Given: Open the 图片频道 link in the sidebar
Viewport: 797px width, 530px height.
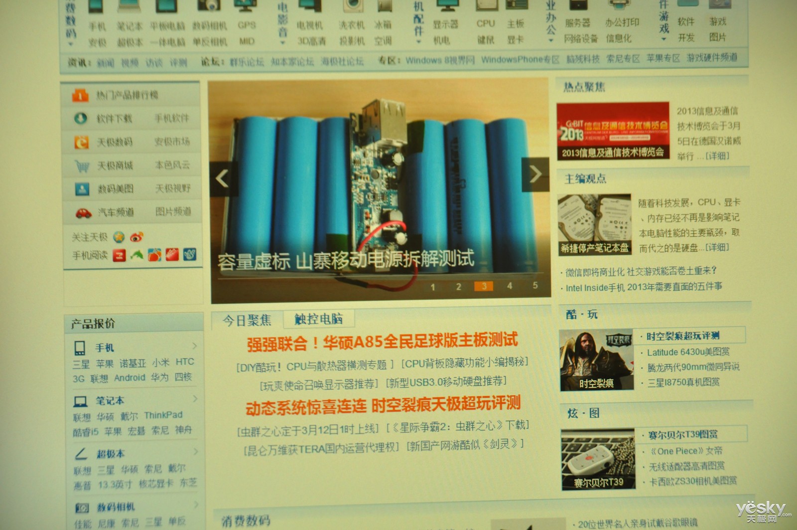Looking at the screenshot, I should (x=173, y=211).
